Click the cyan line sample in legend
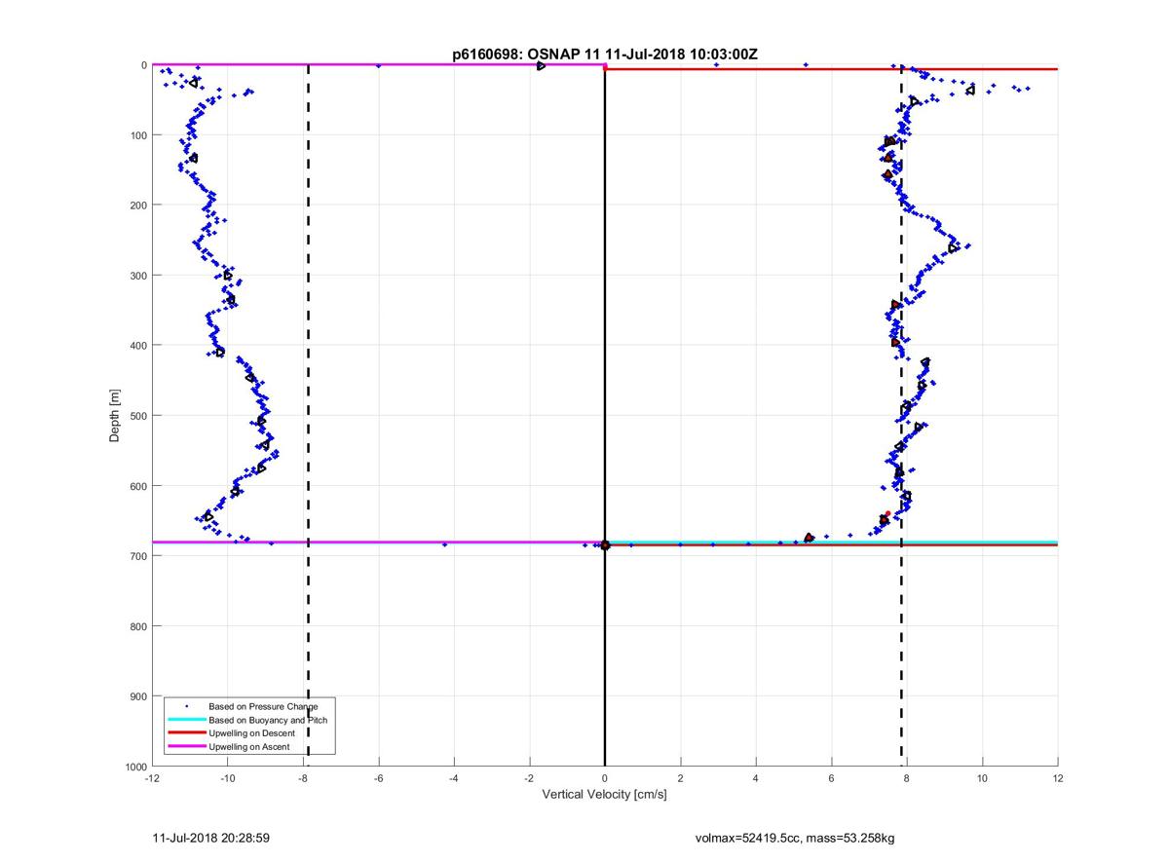The image size is (1169, 862). tap(185, 720)
